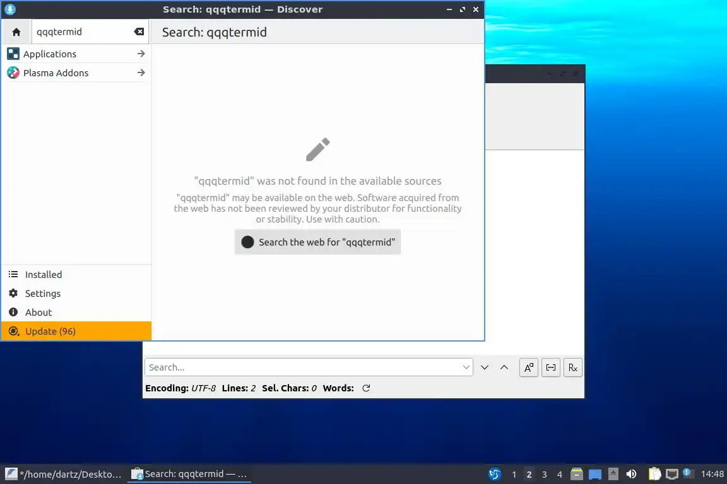Open the Installed list
727x484 pixels.
(76, 275)
